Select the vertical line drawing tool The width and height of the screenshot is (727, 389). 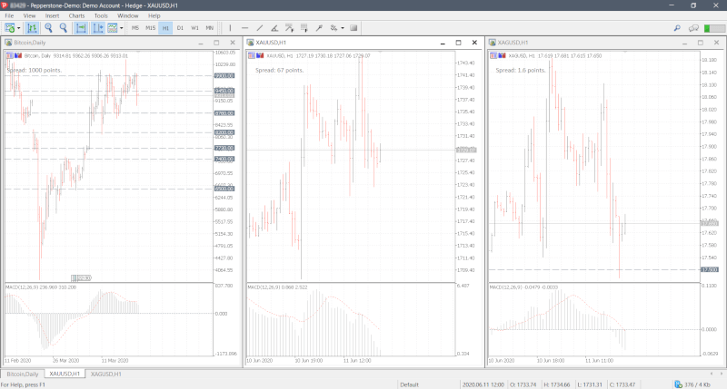[x=230, y=28]
